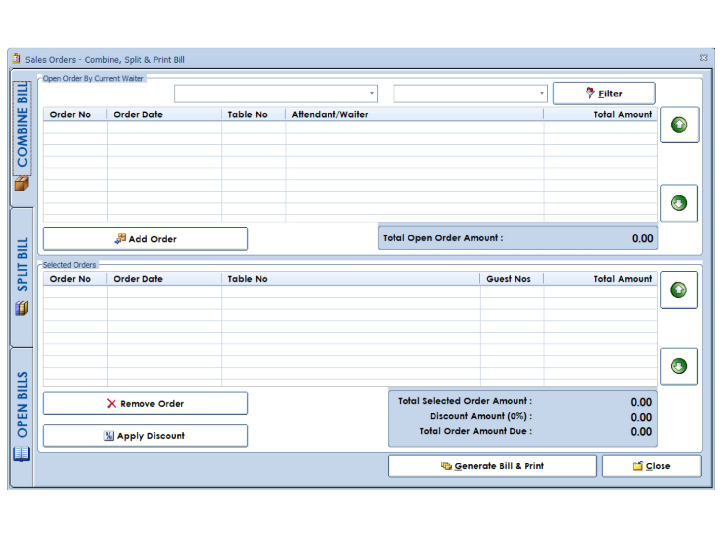Click the clipboard icon in the title bar
Image resolution: width=722 pixels, height=537 pixels.
[16, 59]
